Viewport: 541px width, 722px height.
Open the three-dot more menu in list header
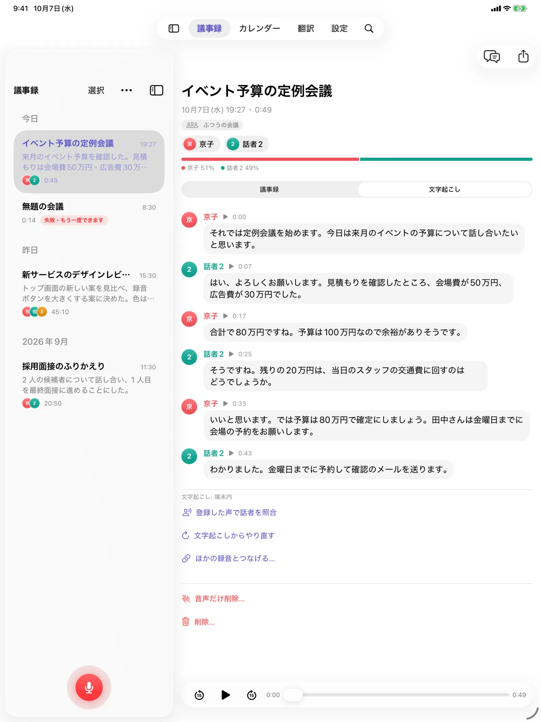[x=126, y=90]
